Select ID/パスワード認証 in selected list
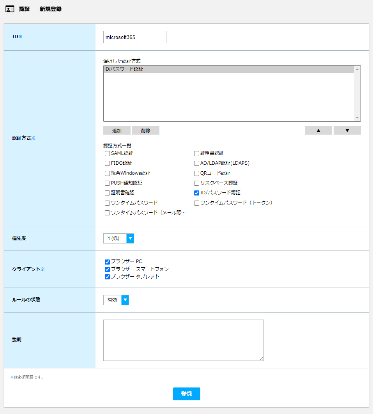 (x=228, y=69)
